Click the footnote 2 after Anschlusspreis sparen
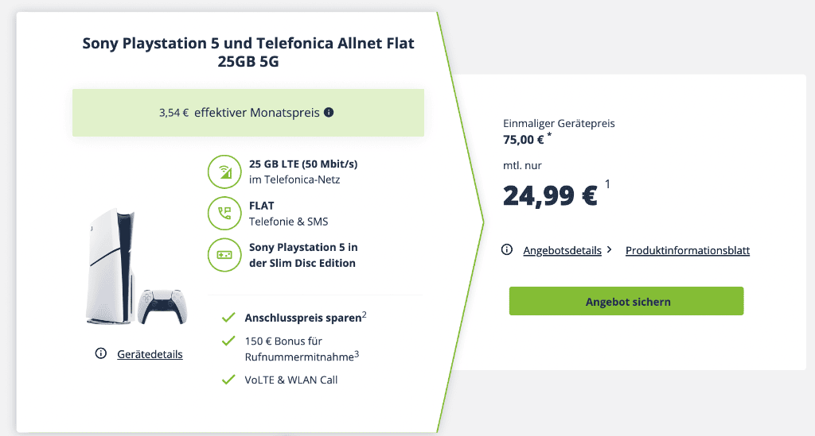The height and width of the screenshot is (436, 815). (365, 314)
